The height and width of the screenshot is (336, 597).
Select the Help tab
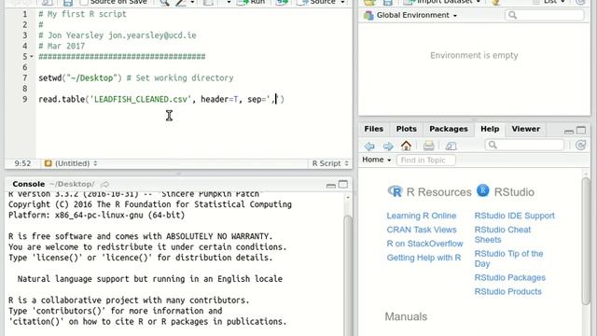click(490, 129)
